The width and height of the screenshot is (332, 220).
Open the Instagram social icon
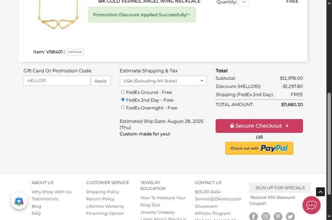[x=266, y=216]
